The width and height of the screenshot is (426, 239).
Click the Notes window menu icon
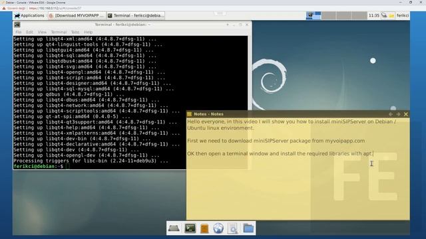pyautogui.click(x=189, y=114)
